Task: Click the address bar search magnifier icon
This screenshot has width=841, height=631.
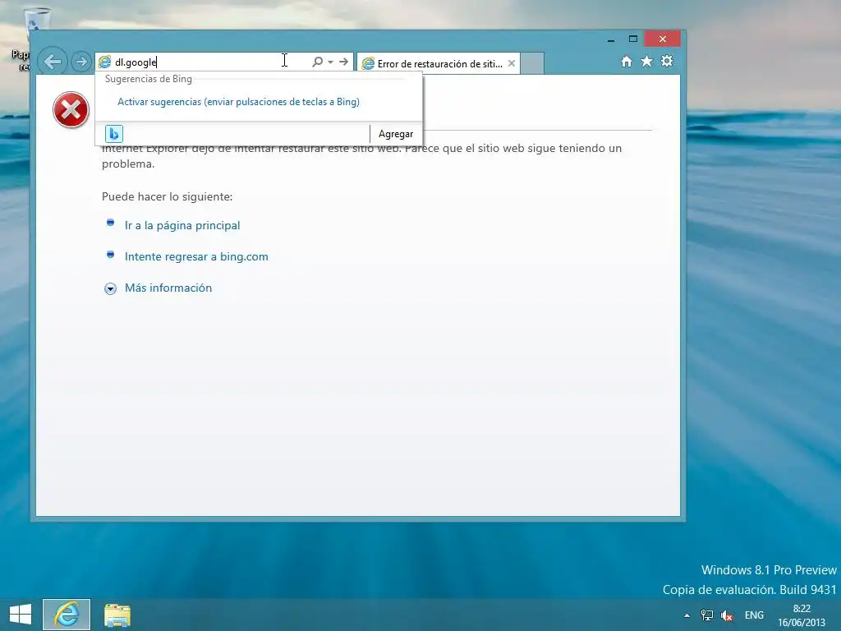Action: tap(317, 62)
